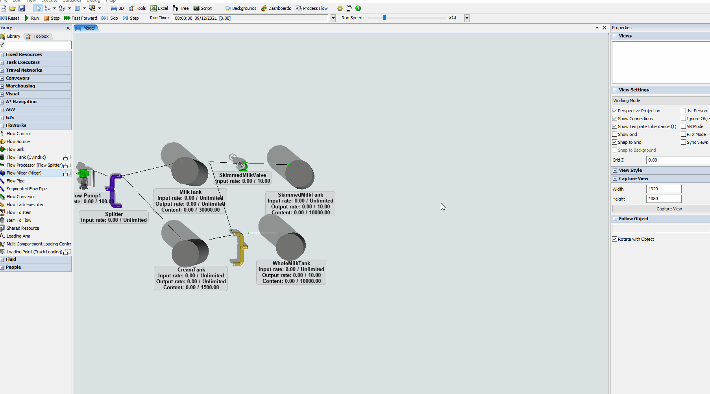Click the library search filter field
The width and height of the screenshot is (710, 394).
[x=39, y=45]
